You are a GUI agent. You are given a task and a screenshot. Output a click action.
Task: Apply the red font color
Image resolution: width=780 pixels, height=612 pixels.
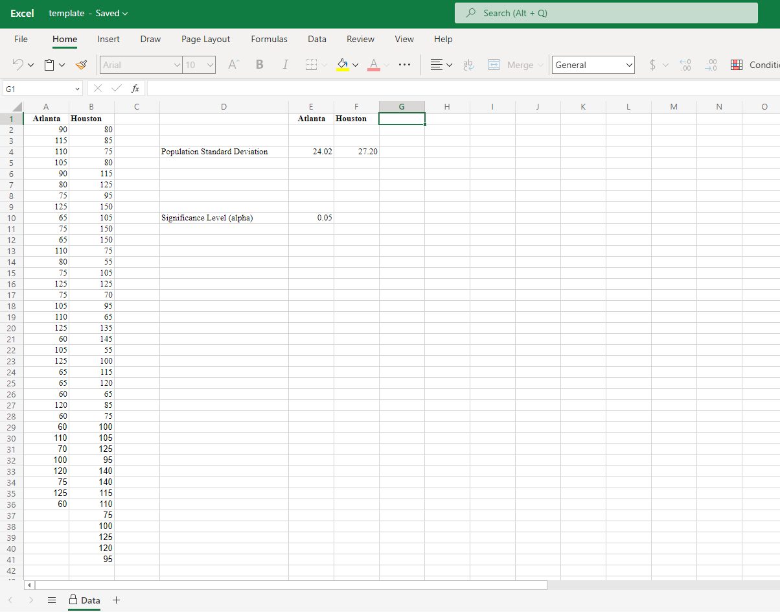(x=374, y=65)
